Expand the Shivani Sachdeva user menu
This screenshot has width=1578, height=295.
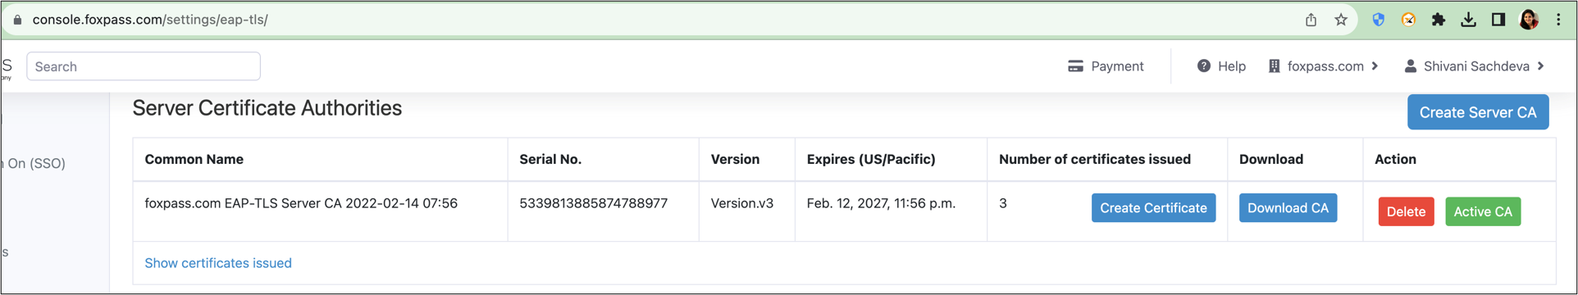1475,66
